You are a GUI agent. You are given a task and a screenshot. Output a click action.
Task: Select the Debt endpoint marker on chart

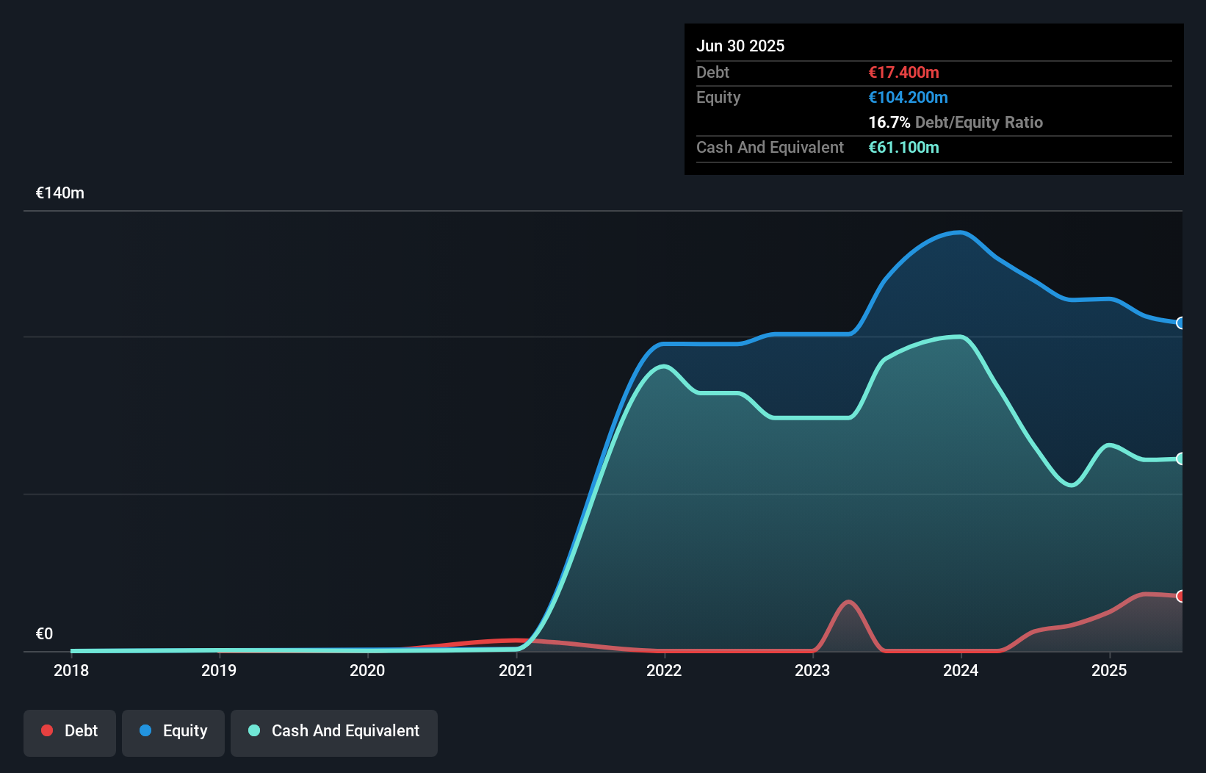point(1181,596)
